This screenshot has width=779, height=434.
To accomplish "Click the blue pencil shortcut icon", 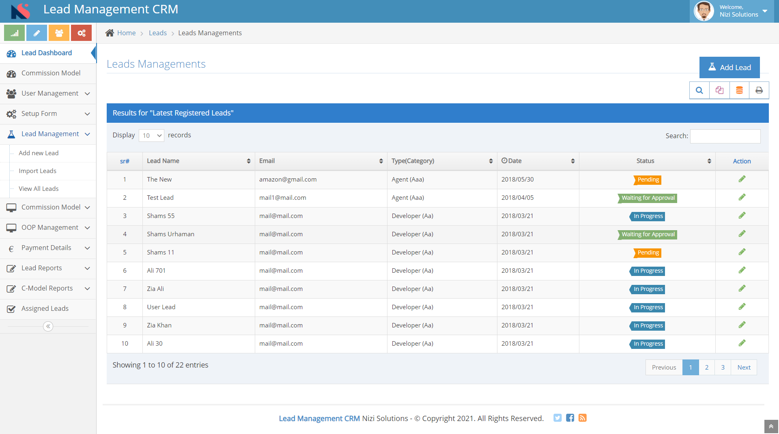I will pos(37,33).
